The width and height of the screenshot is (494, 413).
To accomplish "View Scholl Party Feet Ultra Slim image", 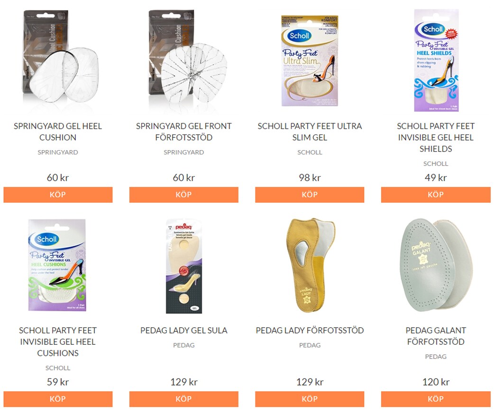I will [x=310, y=61].
